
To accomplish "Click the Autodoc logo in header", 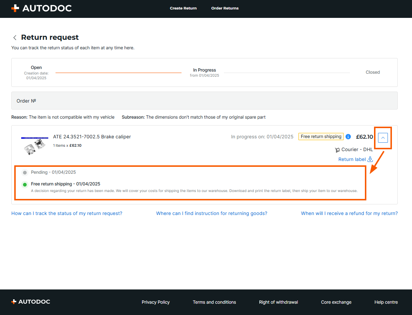I will [41, 8].
